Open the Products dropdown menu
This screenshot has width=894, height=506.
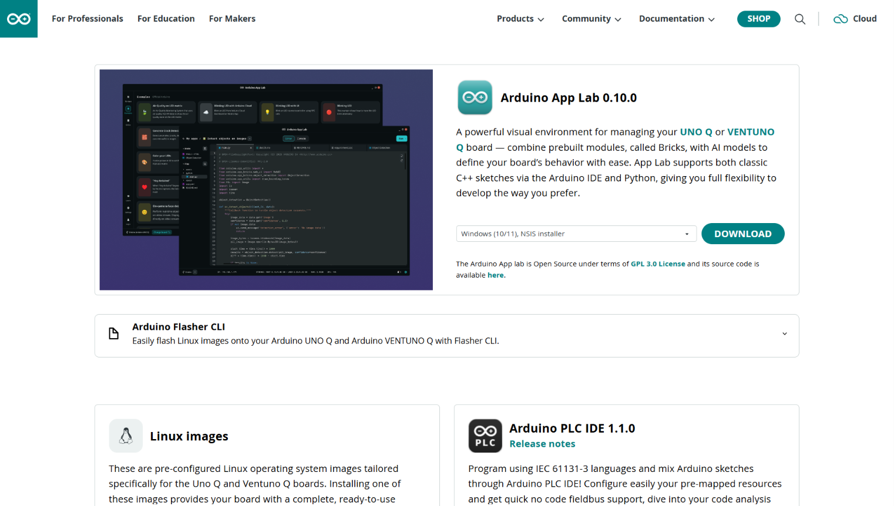coord(520,19)
